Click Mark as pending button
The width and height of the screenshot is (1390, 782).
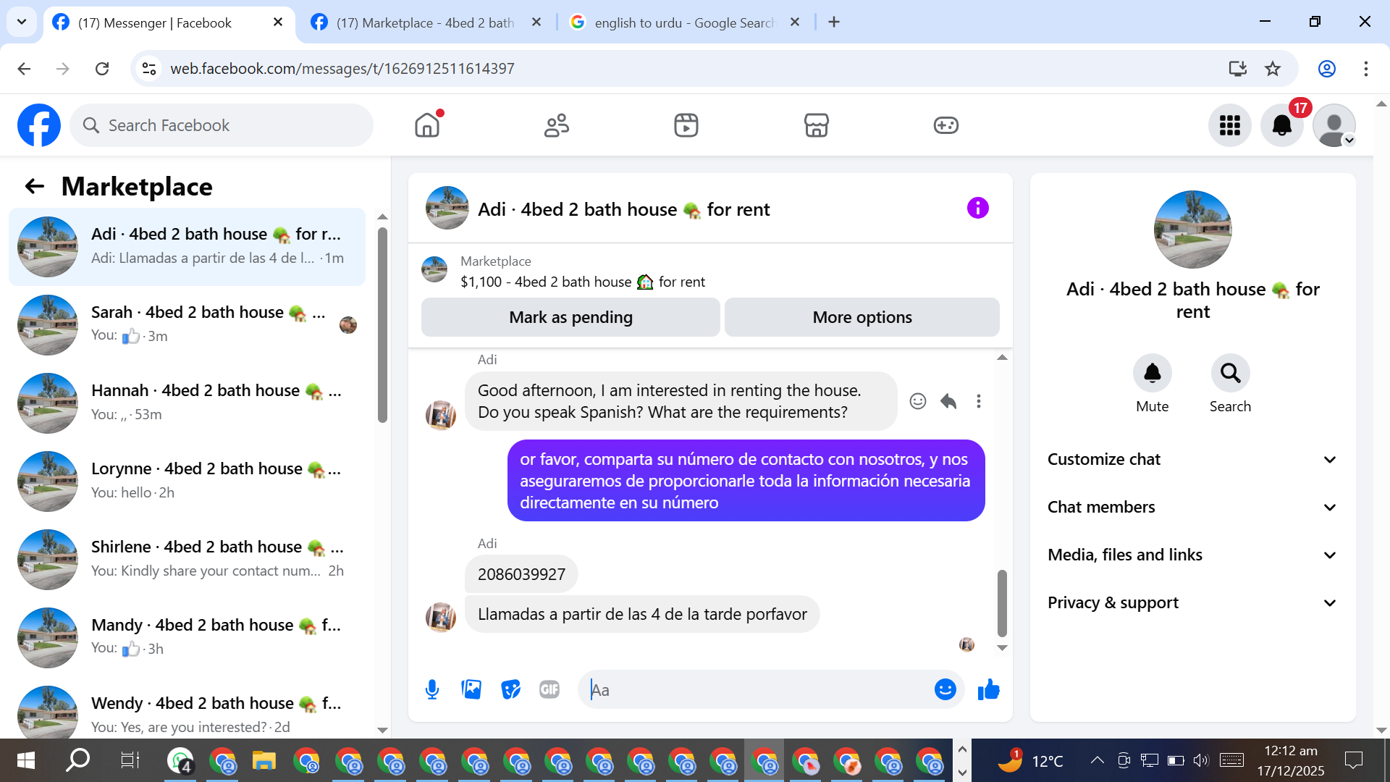[570, 317]
